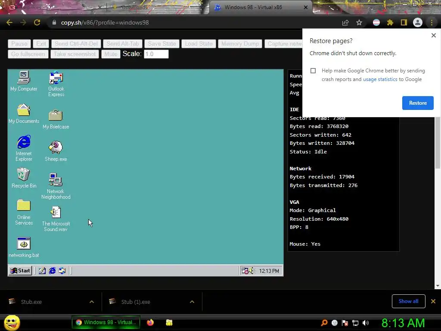Enable sending crash reports checkbox
Screen dimensions: 441x331
pyautogui.click(x=313, y=71)
